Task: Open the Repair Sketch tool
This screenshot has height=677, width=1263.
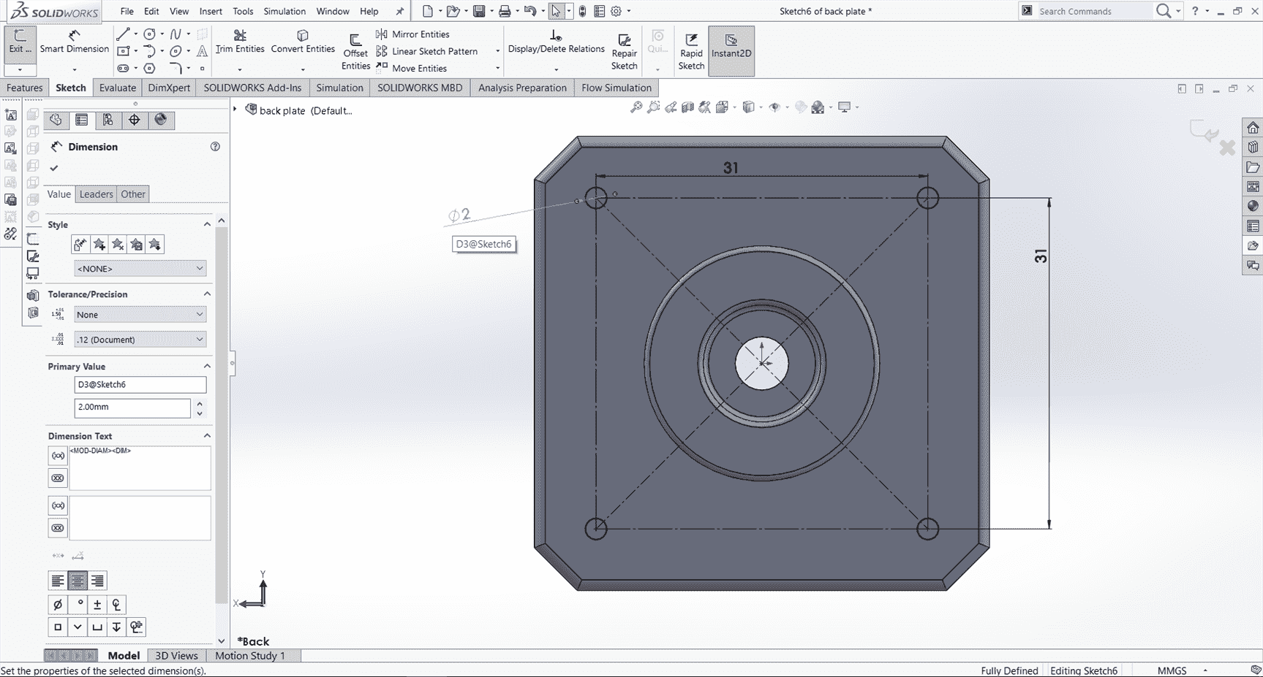Action: pyautogui.click(x=624, y=50)
